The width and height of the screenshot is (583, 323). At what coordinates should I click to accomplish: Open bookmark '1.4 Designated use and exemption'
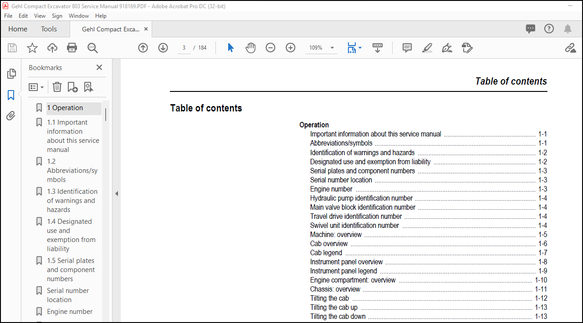click(71, 235)
